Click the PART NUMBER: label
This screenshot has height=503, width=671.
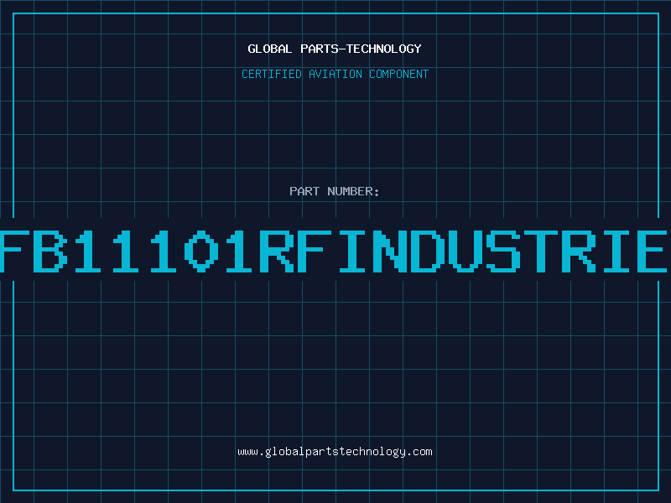pos(335,191)
